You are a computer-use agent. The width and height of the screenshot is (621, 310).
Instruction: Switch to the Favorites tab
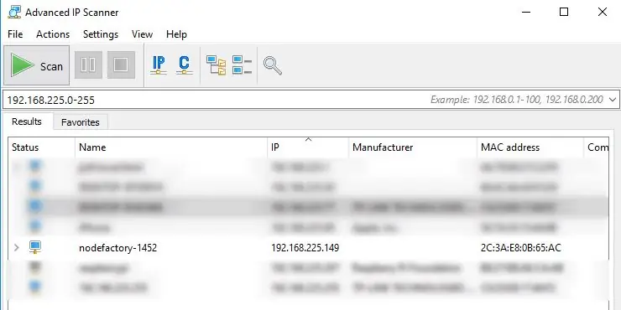click(x=81, y=122)
